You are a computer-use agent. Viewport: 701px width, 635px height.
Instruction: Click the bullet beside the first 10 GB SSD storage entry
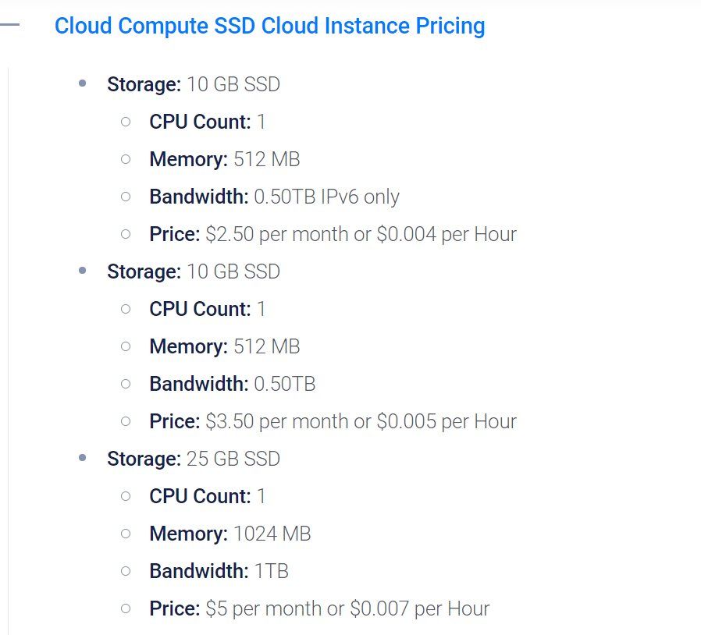(x=82, y=83)
